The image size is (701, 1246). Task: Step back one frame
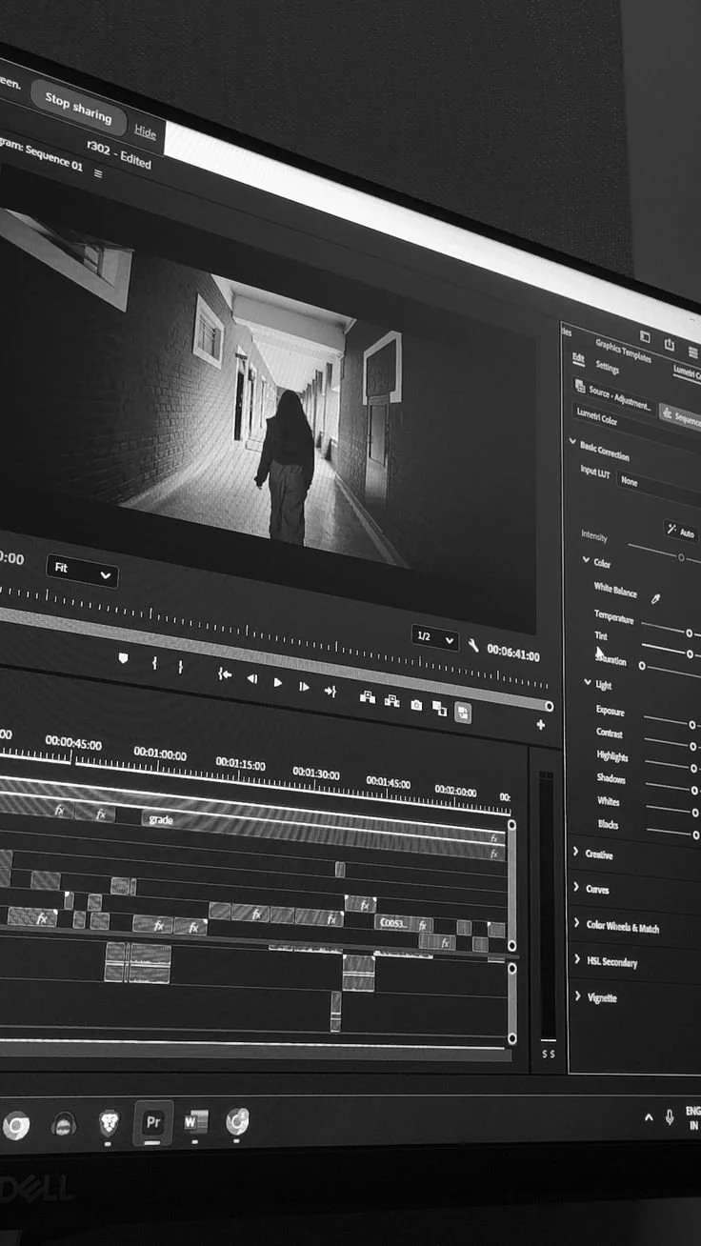tap(252, 678)
